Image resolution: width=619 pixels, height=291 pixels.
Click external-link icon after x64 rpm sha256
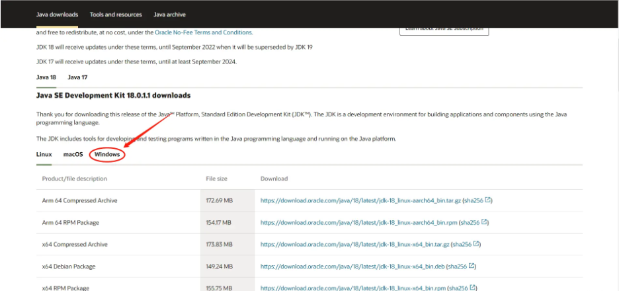(x=473, y=288)
